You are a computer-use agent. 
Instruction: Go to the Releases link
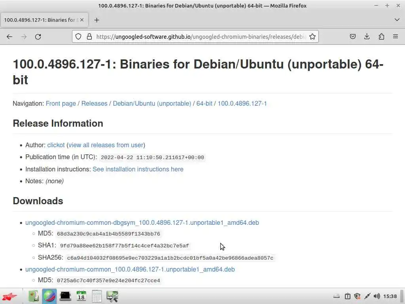[x=94, y=103]
